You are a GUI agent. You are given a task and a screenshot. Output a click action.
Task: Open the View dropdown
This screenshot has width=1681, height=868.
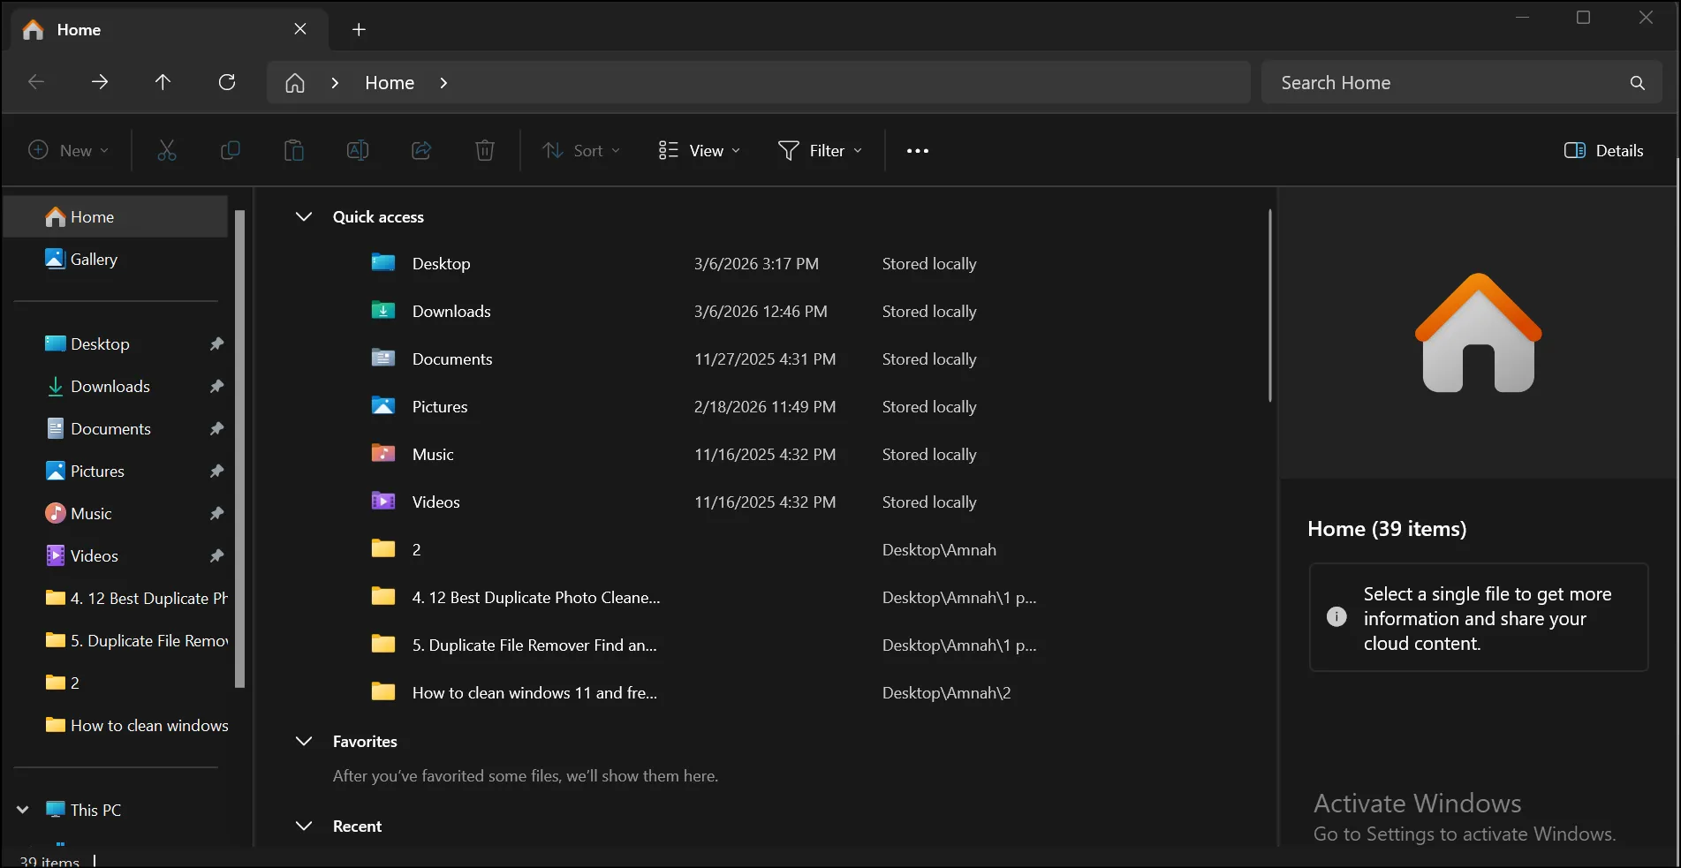click(699, 150)
